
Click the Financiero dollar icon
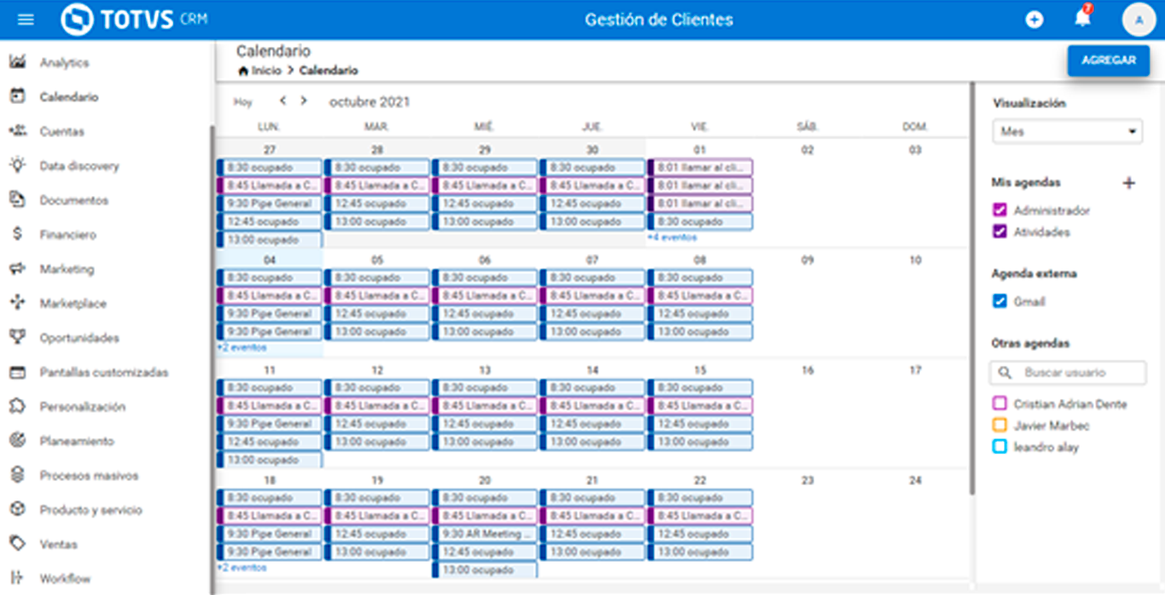(17, 234)
